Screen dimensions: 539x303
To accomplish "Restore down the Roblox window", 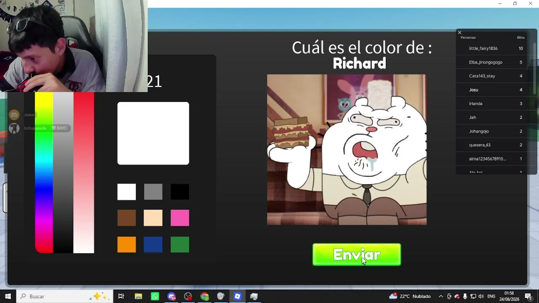I will tap(515, 4).
